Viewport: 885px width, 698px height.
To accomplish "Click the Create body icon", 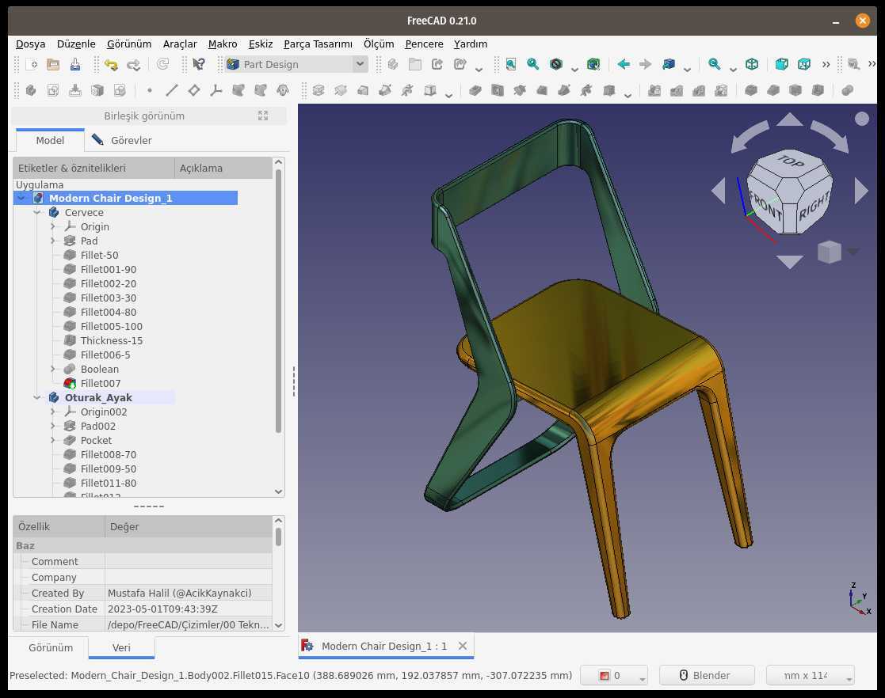I will (x=31, y=90).
